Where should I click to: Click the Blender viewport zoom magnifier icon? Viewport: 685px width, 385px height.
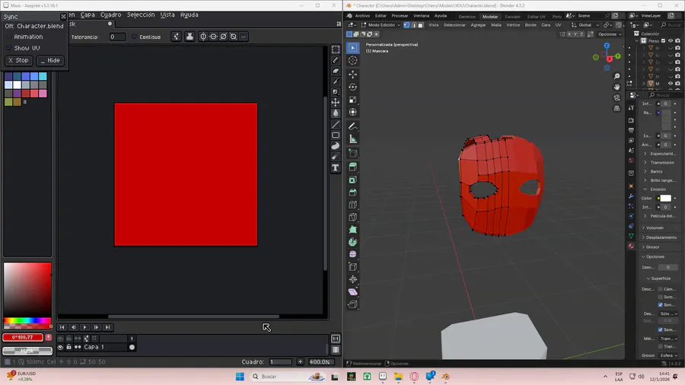[617, 76]
